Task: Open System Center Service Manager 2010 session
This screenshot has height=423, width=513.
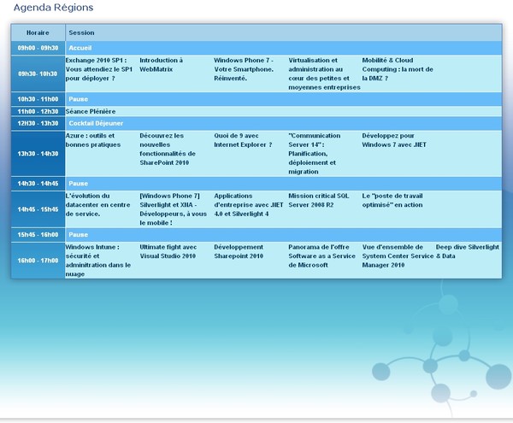Action: point(398,256)
